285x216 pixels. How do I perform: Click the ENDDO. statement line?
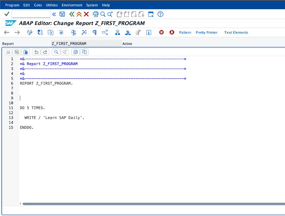pos(26,127)
